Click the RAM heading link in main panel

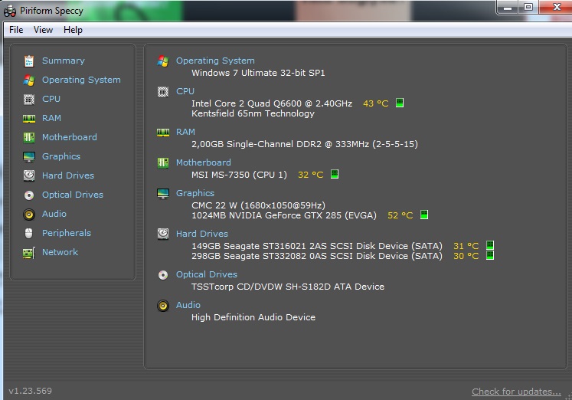(185, 132)
